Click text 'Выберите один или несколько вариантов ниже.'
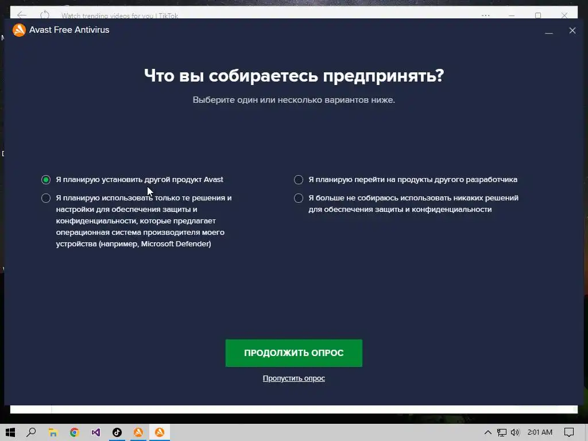This screenshot has width=588, height=441. [294, 100]
